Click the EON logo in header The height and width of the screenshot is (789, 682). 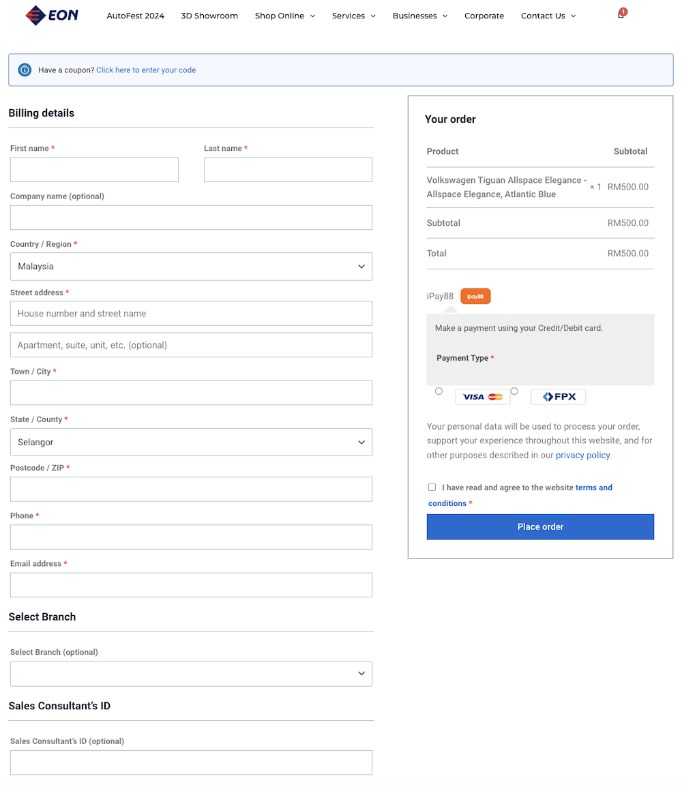pos(52,15)
